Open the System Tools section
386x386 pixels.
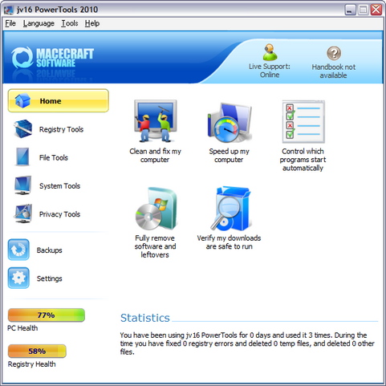click(59, 186)
